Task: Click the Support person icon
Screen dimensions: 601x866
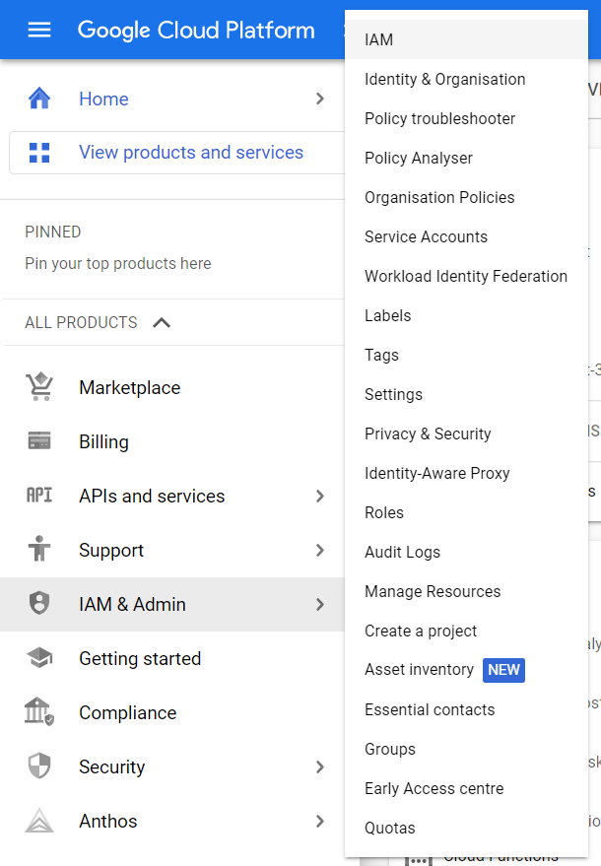Action: click(39, 550)
